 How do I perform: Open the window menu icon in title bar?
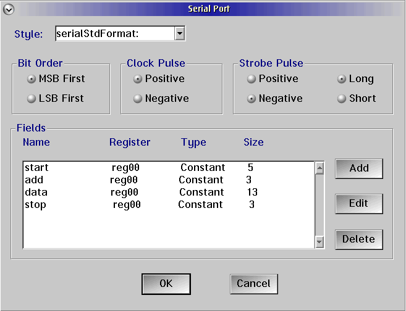(x=9, y=10)
